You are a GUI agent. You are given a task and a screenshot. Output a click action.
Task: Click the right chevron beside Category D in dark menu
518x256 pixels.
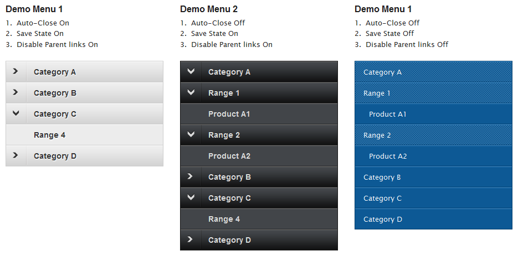pos(191,239)
